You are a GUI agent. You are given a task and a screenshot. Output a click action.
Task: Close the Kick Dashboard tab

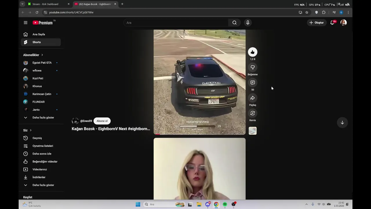tap(68, 4)
